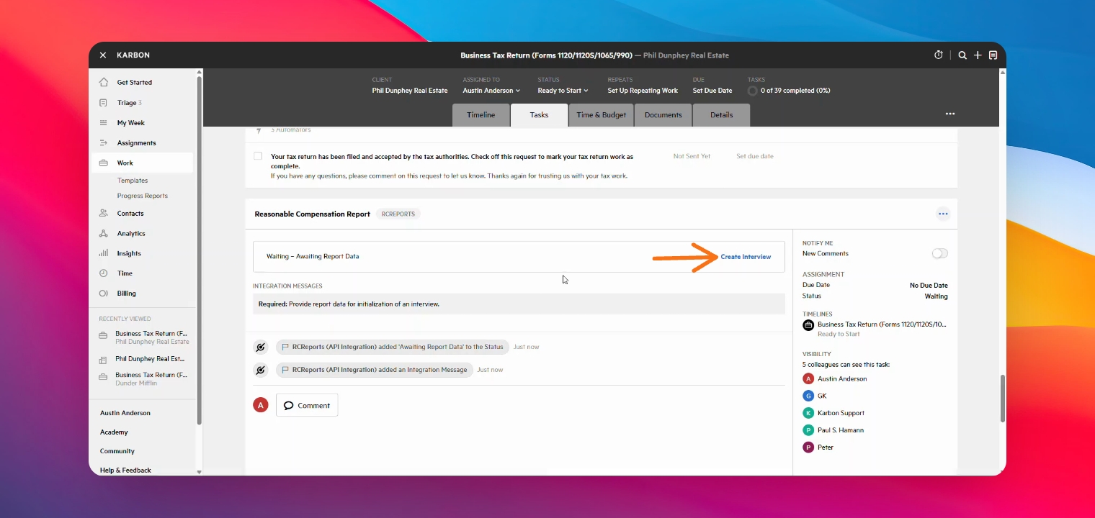Click Paul S. Hamann's avatar icon
This screenshot has height=518, width=1095.
(808, 430)
